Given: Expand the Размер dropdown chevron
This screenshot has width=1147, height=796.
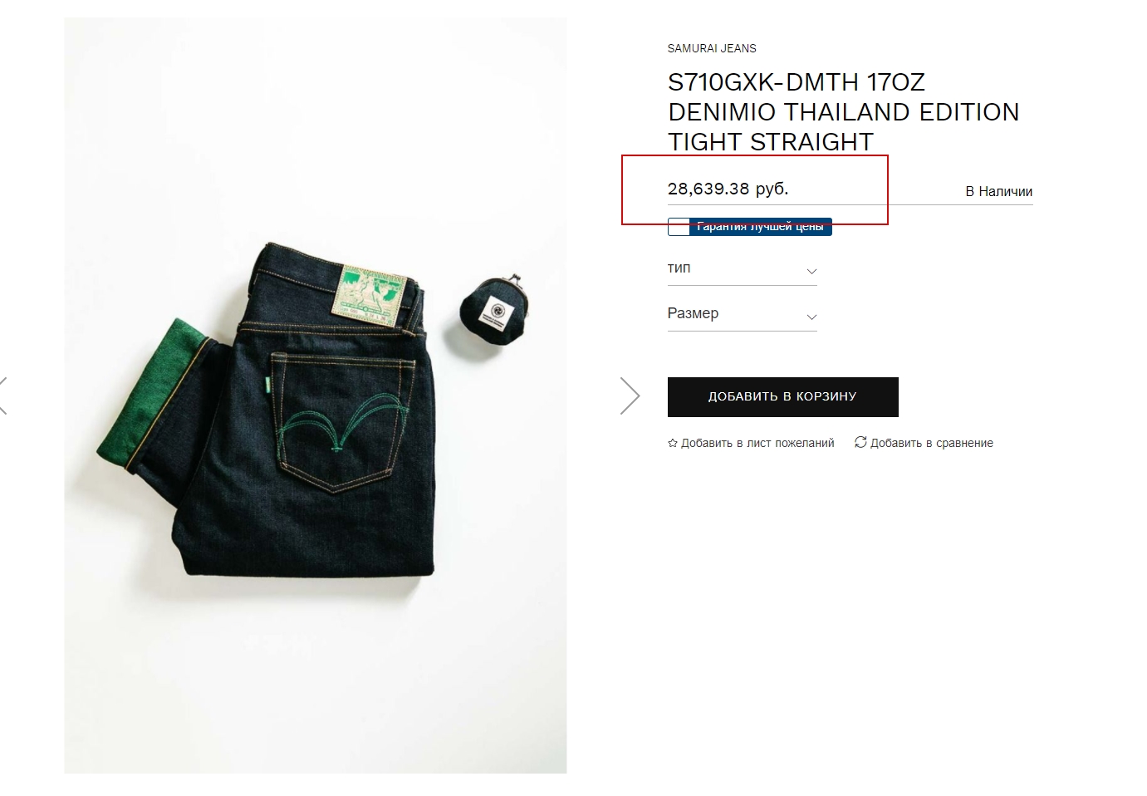Looking at the screenshot, I should point(811,317).
